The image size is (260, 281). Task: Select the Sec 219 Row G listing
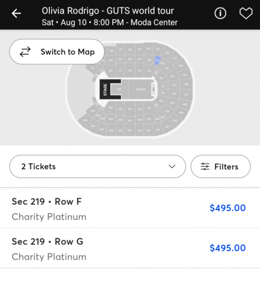click(x=130, y=248)
